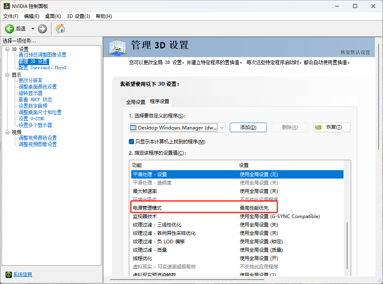
Task: Click the NVIDIA Control Panel title bar icon
Action: click(6, 6)
